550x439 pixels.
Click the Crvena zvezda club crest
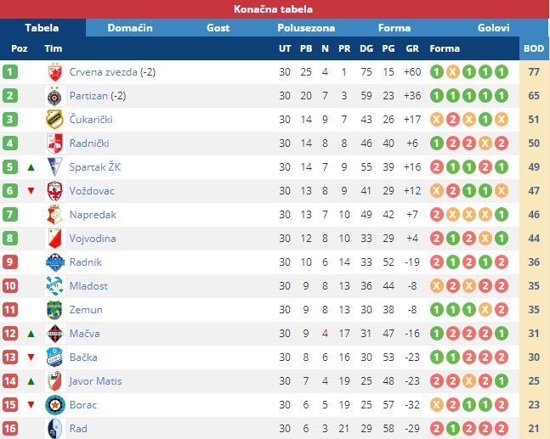click(55, 72)
